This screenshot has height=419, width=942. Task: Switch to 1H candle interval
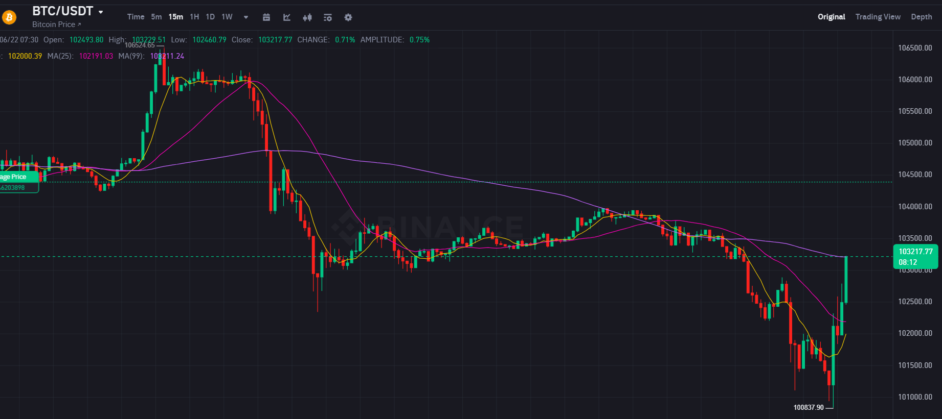click(194, 17)
